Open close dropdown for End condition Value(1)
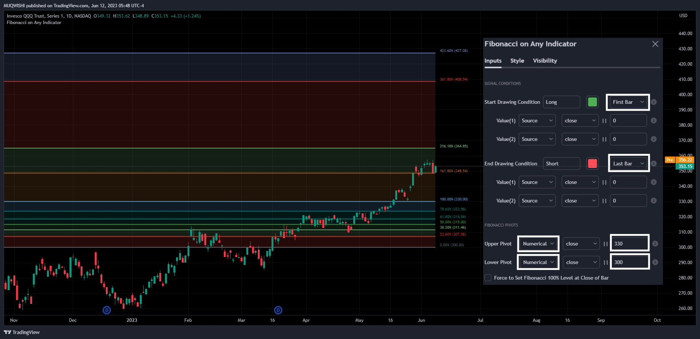The image size is (700, 339). coord(580,182)
